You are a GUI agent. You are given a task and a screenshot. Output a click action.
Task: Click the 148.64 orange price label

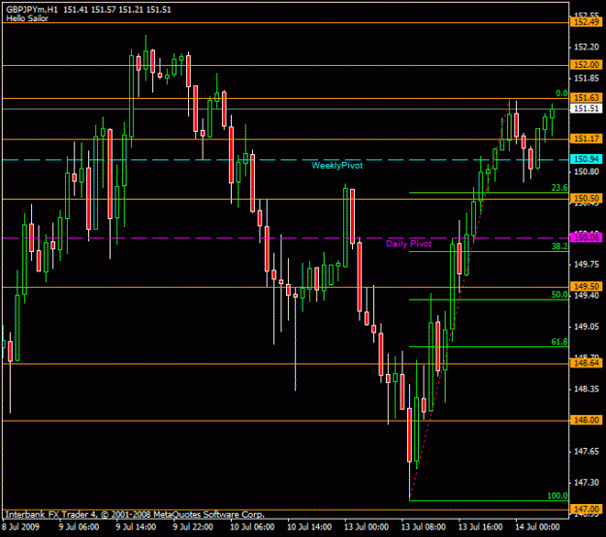point(587,363)
